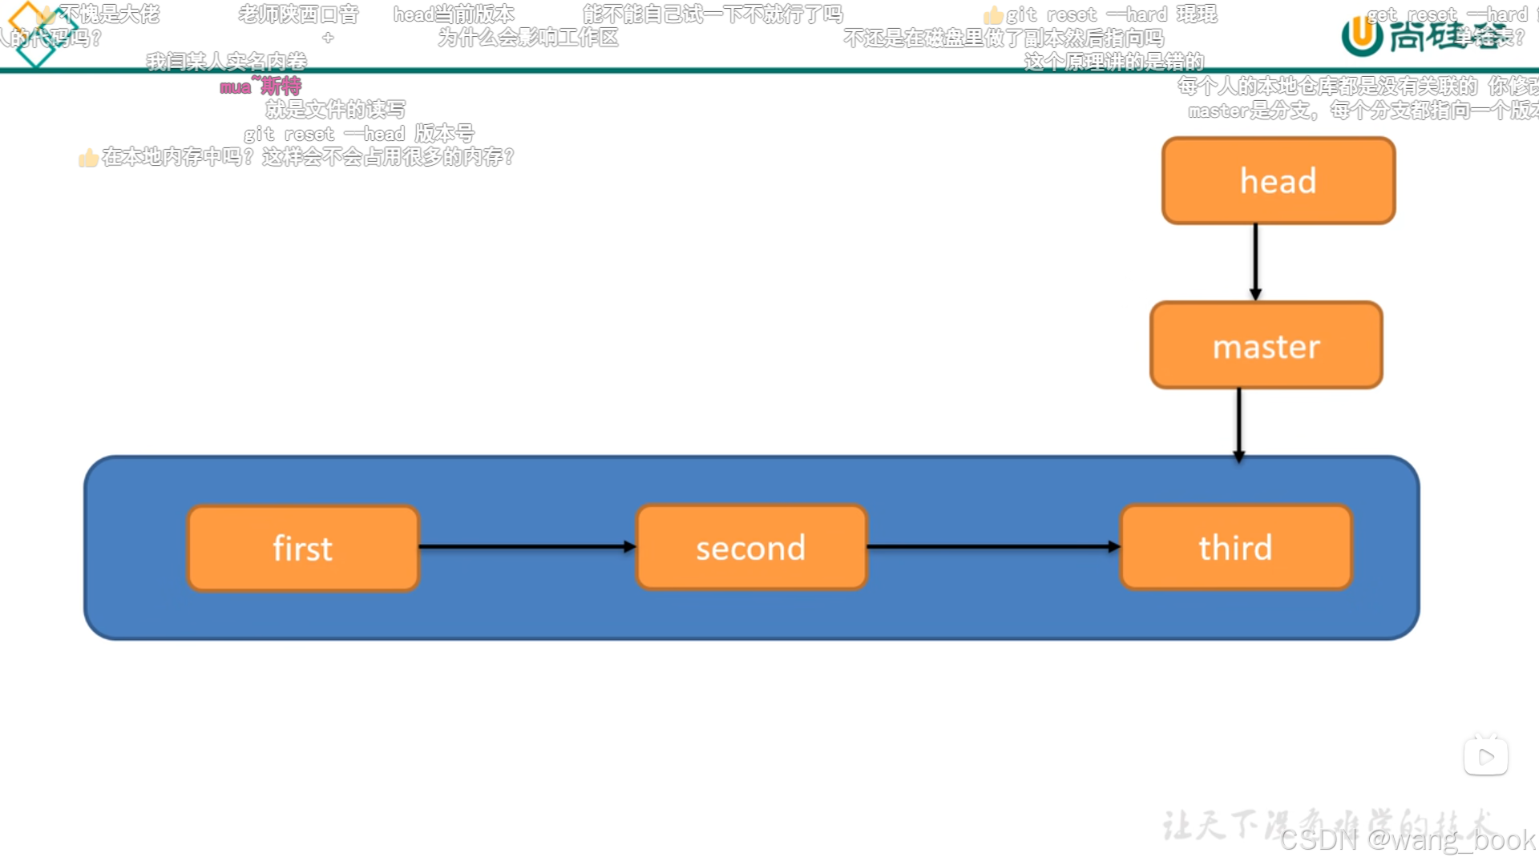Viewport: 1539px width, 865px height.
Task: Expand the 在本地内存中吗 question text
Action: 297,157
